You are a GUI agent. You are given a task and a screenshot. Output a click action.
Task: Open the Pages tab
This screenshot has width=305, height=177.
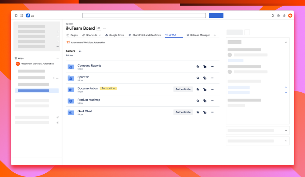click(72, 35)
